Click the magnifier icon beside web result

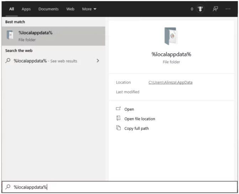8,61
